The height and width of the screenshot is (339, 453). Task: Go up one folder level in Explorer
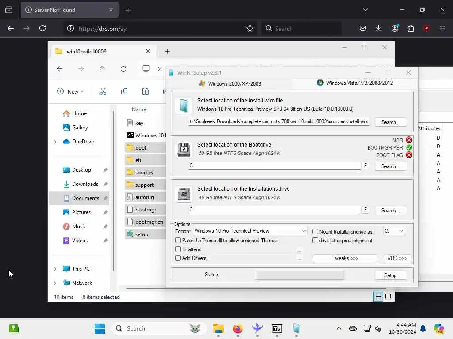(x=102, y=68)
